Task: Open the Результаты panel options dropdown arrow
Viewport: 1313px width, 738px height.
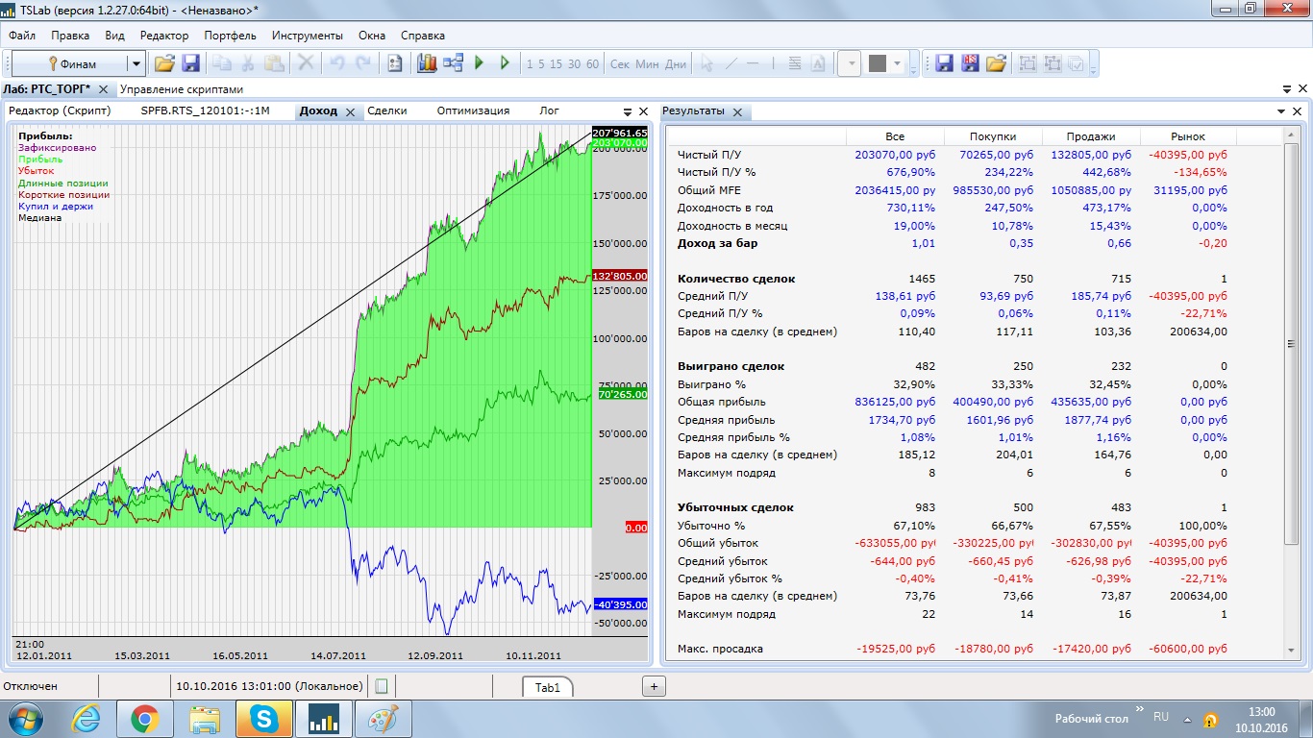Action: 1281,111
